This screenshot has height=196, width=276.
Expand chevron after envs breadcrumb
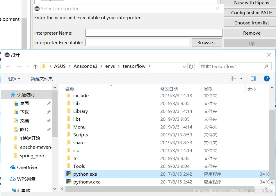pos(119,66)
